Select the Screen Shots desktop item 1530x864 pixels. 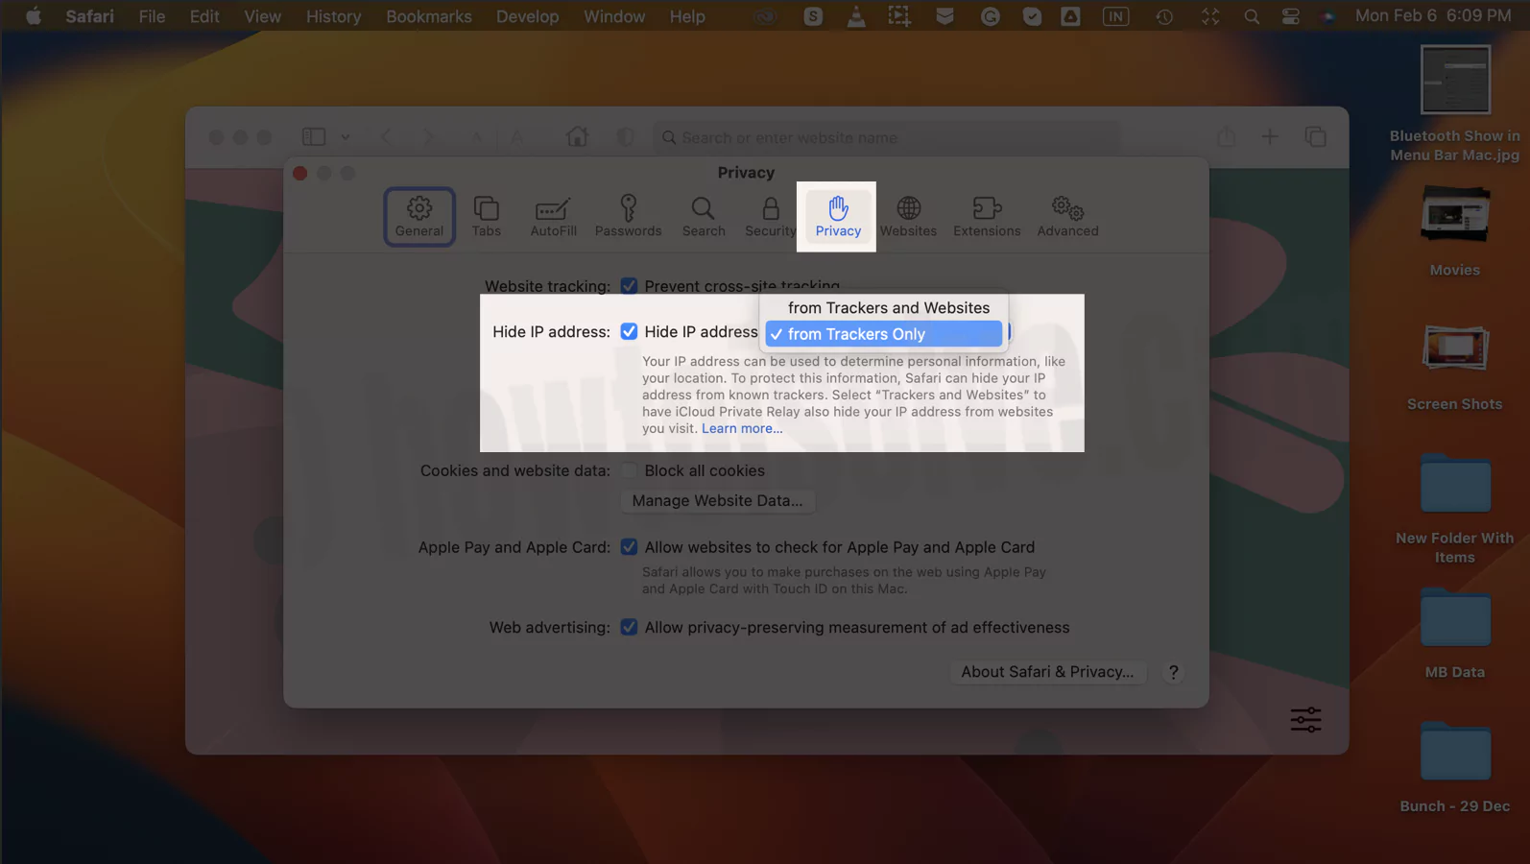[1454, 367]
